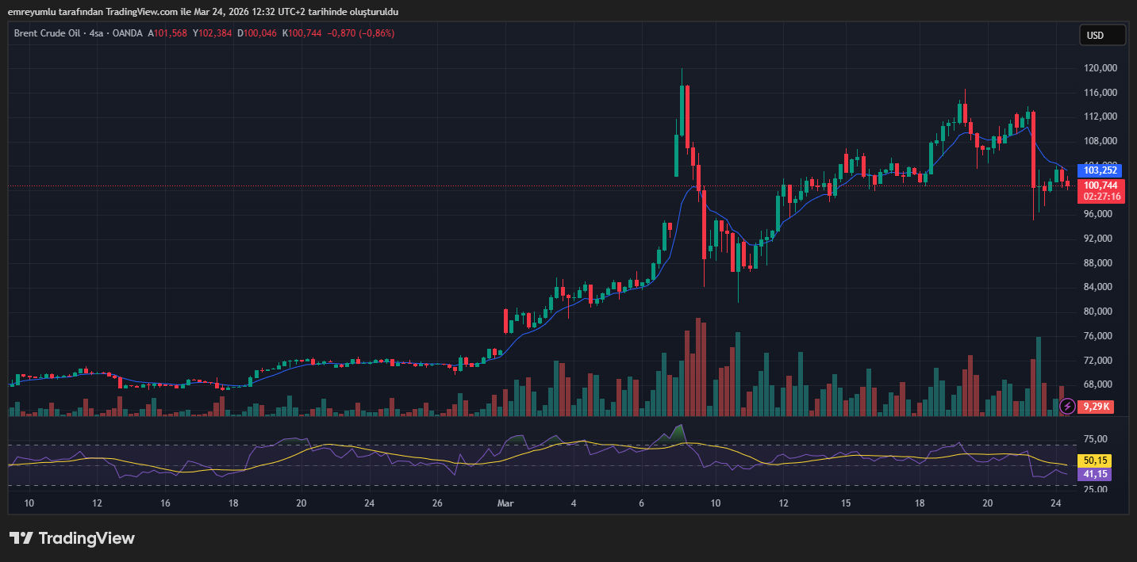The image size is (1137, 562).
Task: Click the purple lightning bolt icon
Action: tap(1068, 406)
